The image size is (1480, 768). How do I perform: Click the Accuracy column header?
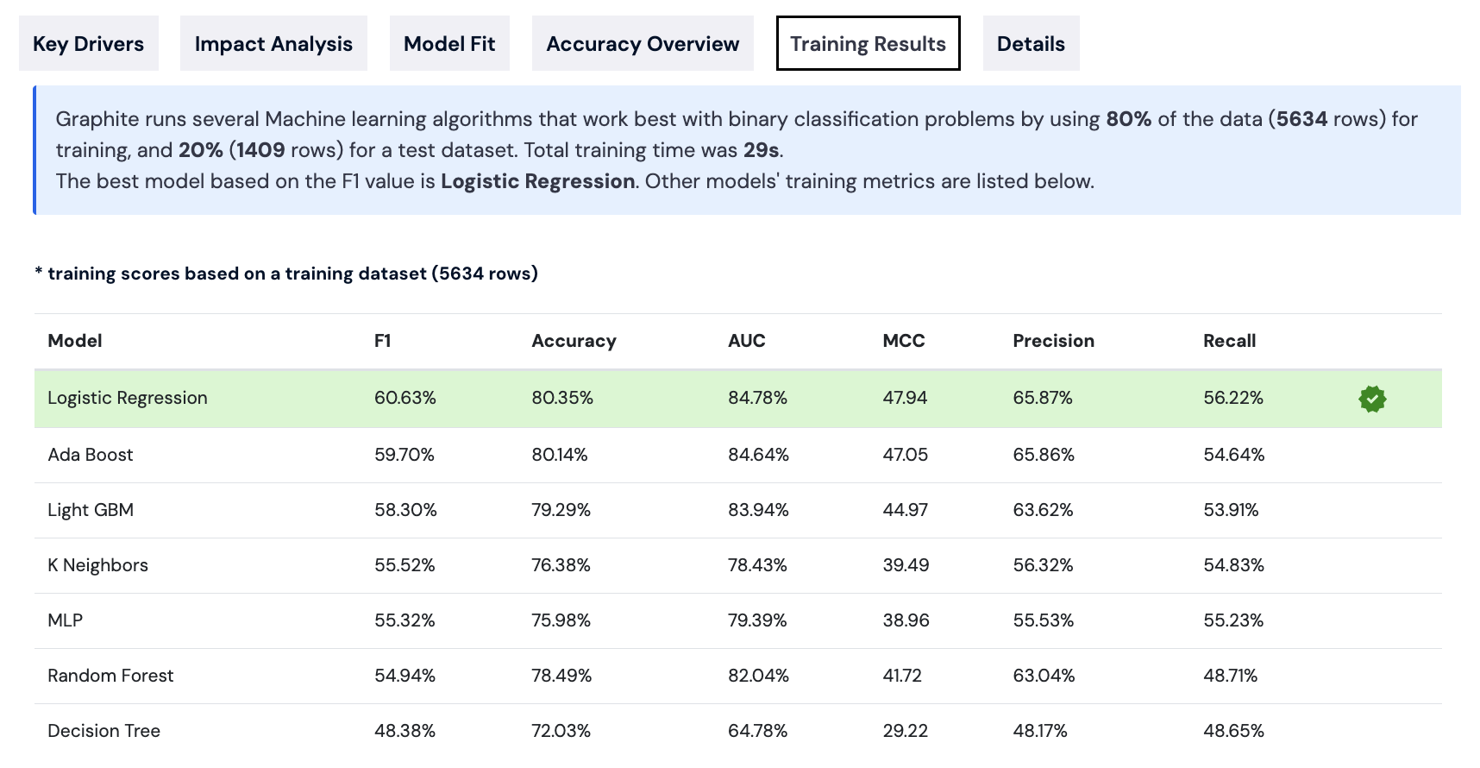point(574,341)
